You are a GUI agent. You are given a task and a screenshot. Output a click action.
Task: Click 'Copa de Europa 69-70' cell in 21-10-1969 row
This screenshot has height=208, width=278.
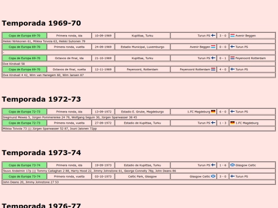click(x=25, y=58)
